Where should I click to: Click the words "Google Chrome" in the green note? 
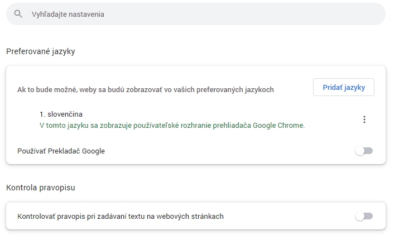coord(278,125)
